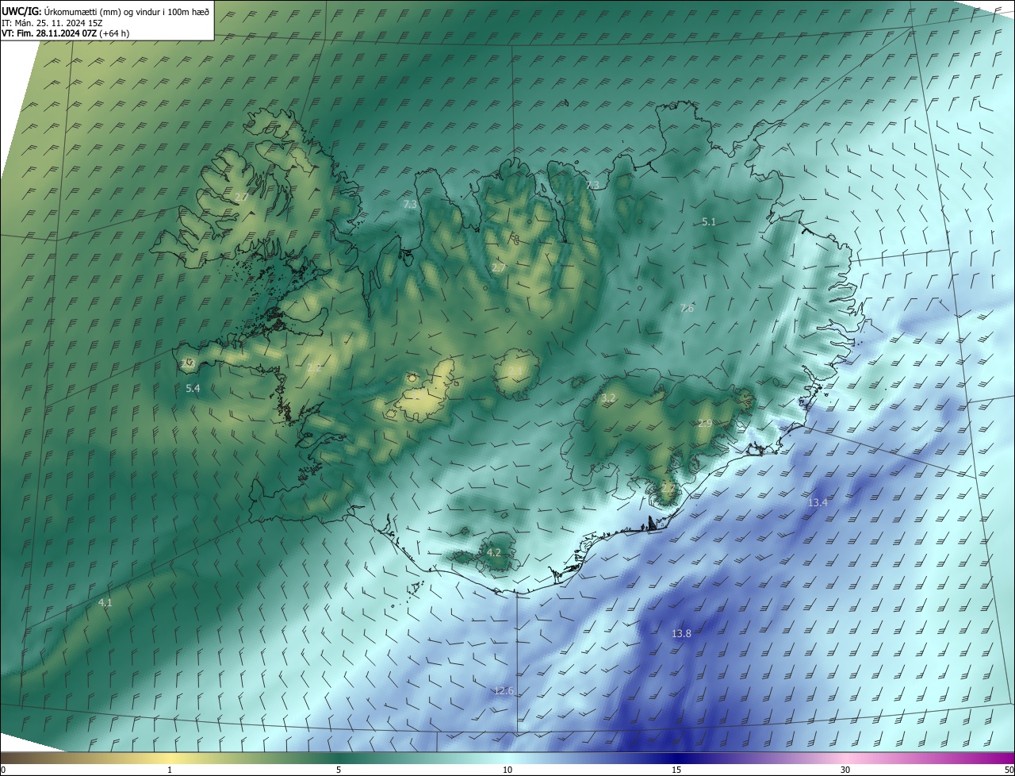Click the 13.8 precipitation value south of Iceland
This screenshot has height=776, width=1015.
point(681,633)
